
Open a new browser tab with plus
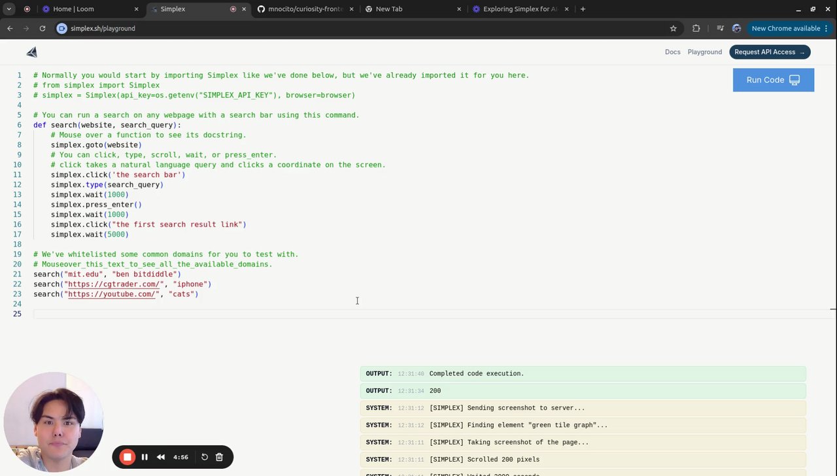[x=583, y=9]
